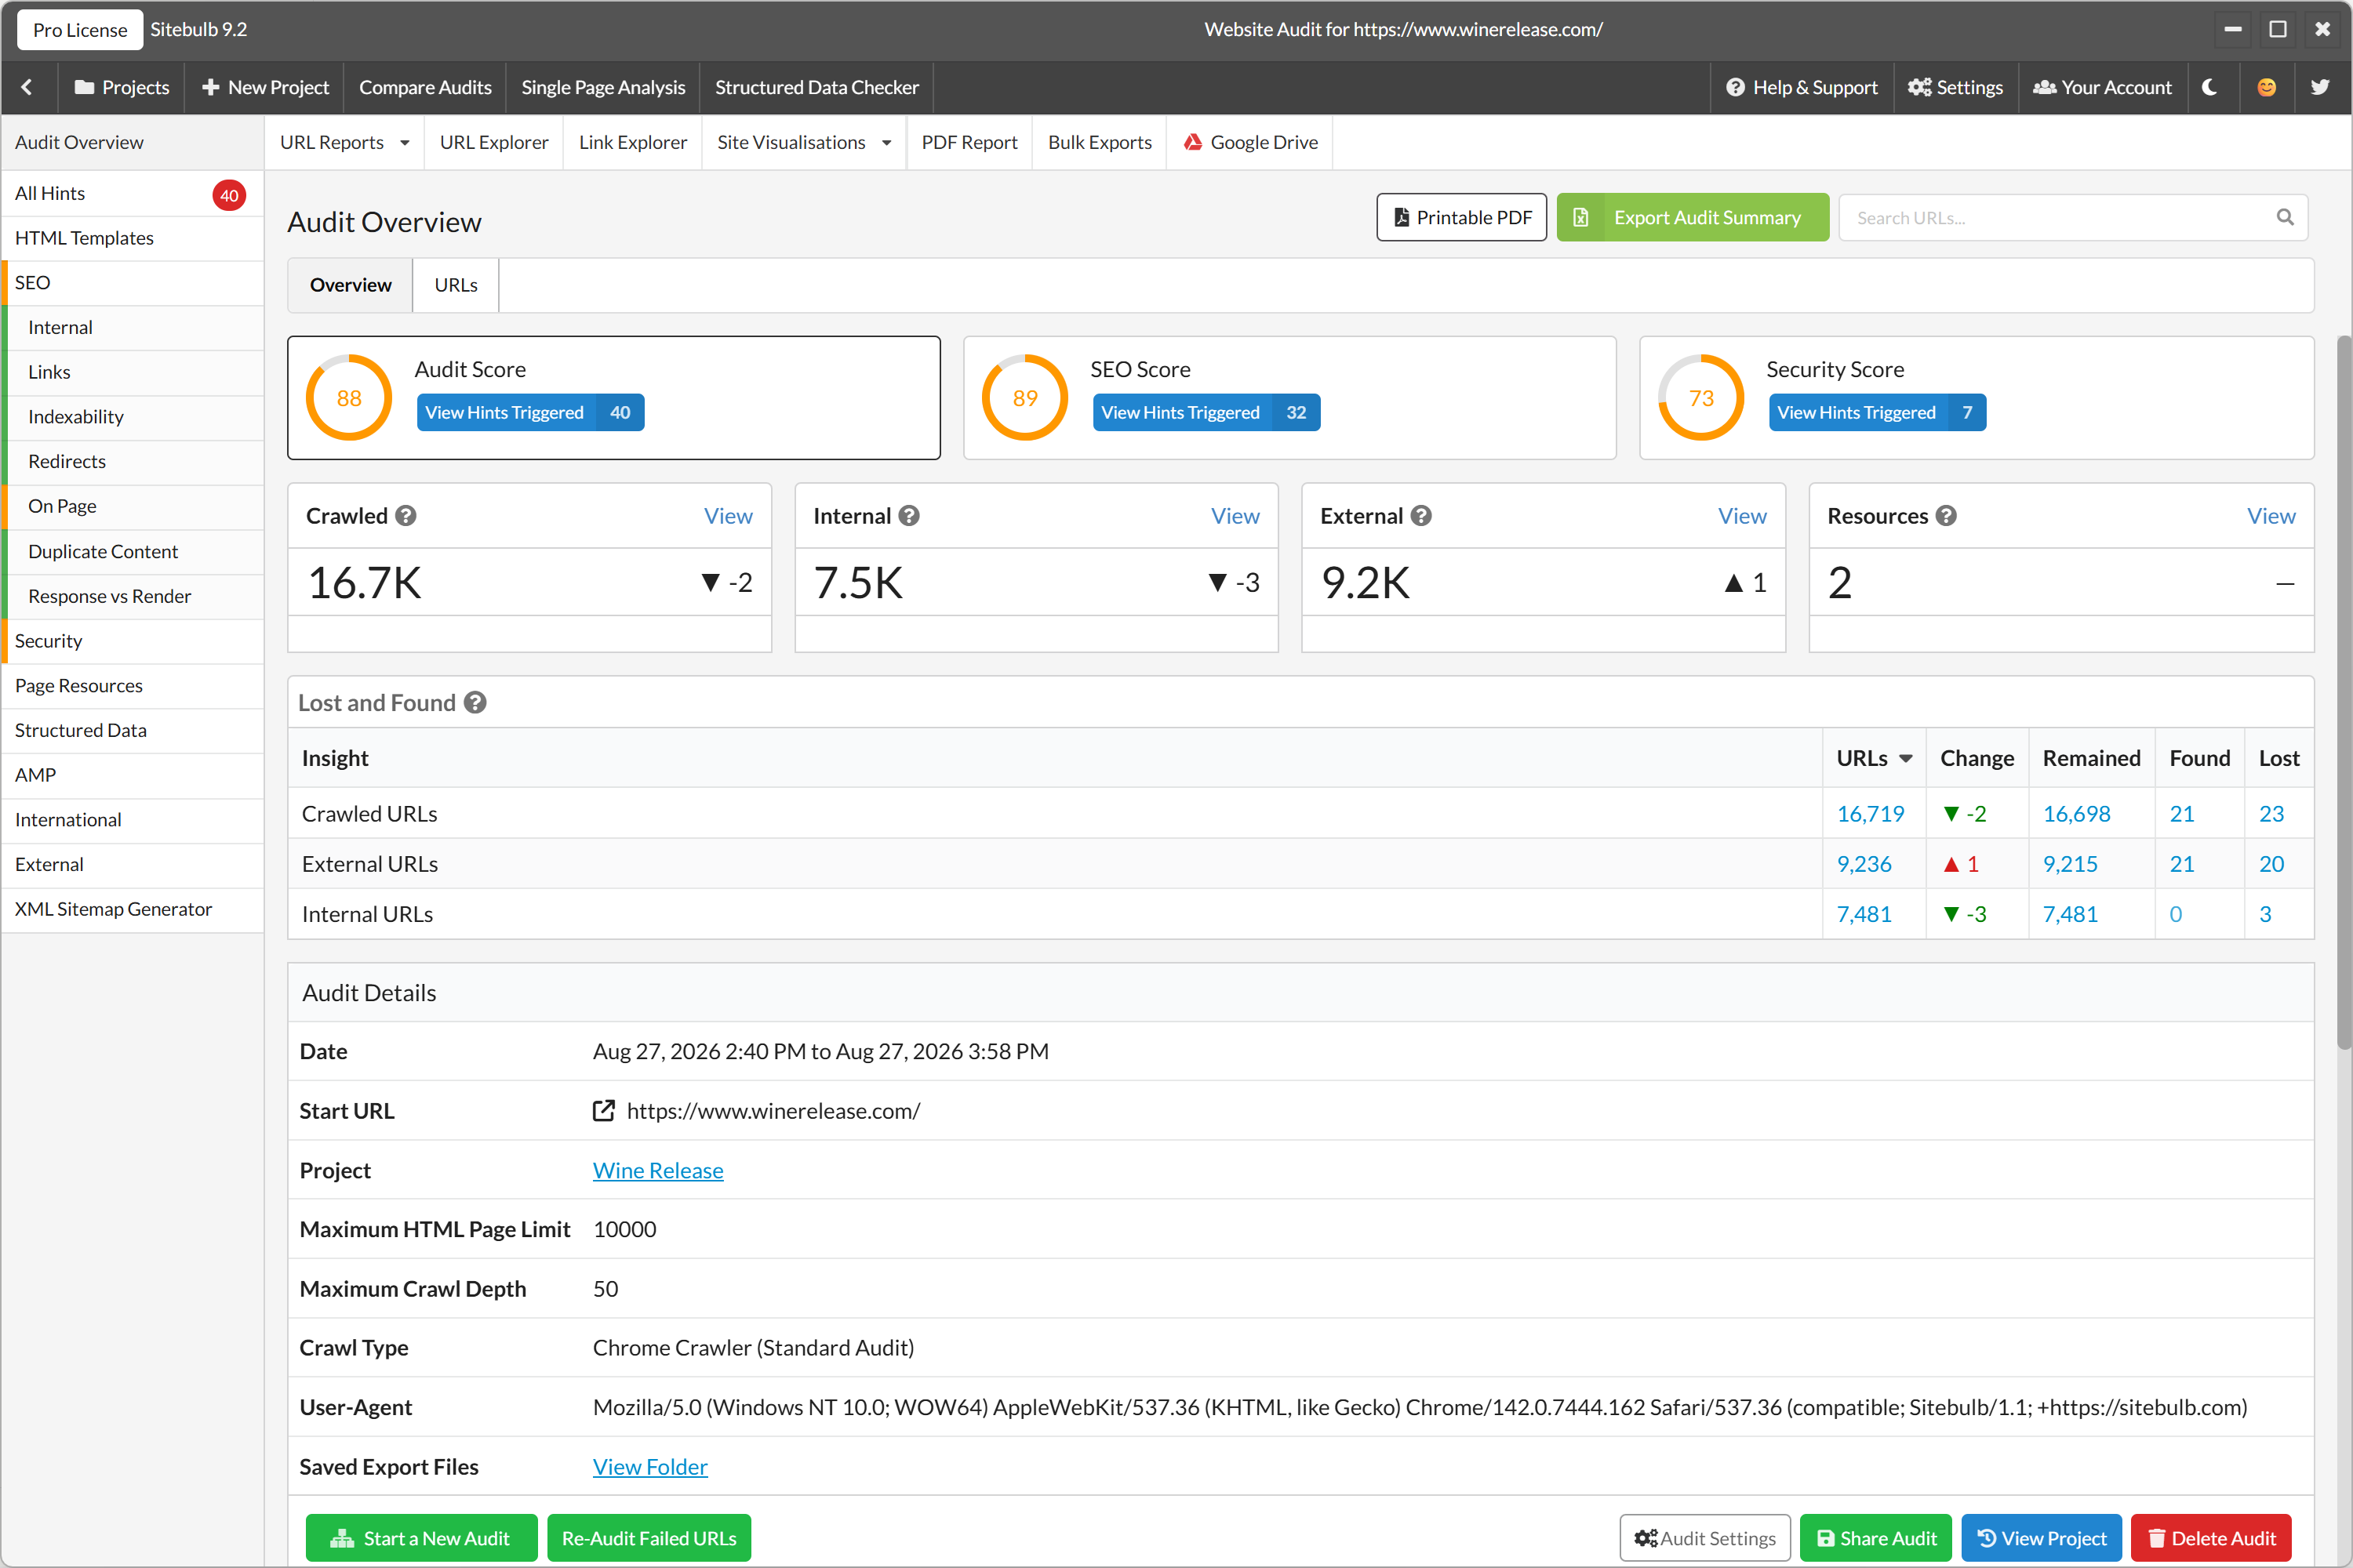Click Export Audit Summary button

click(1693, 217)
